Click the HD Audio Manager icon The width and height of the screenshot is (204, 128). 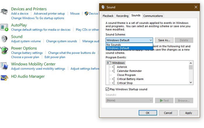click(4, 78)
